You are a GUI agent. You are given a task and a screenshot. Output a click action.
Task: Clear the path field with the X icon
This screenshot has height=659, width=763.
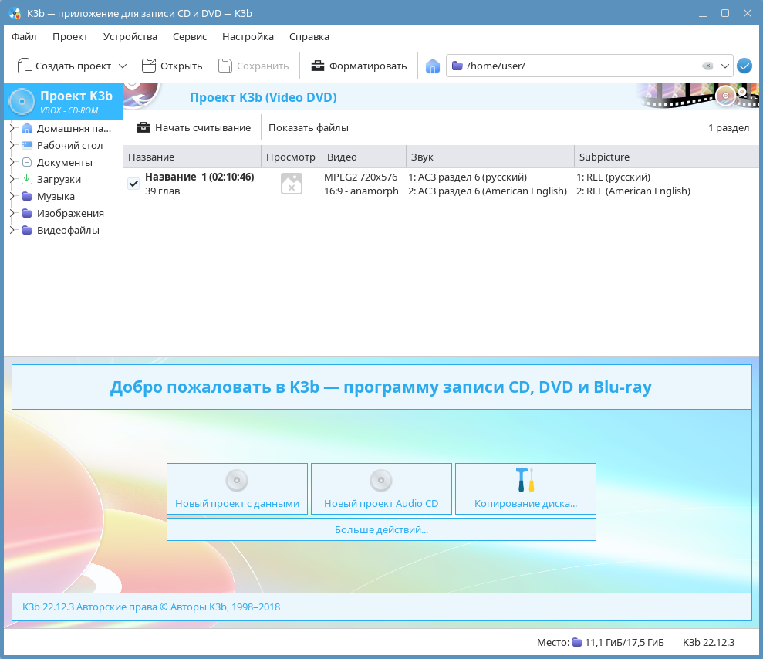click(707, 66)
